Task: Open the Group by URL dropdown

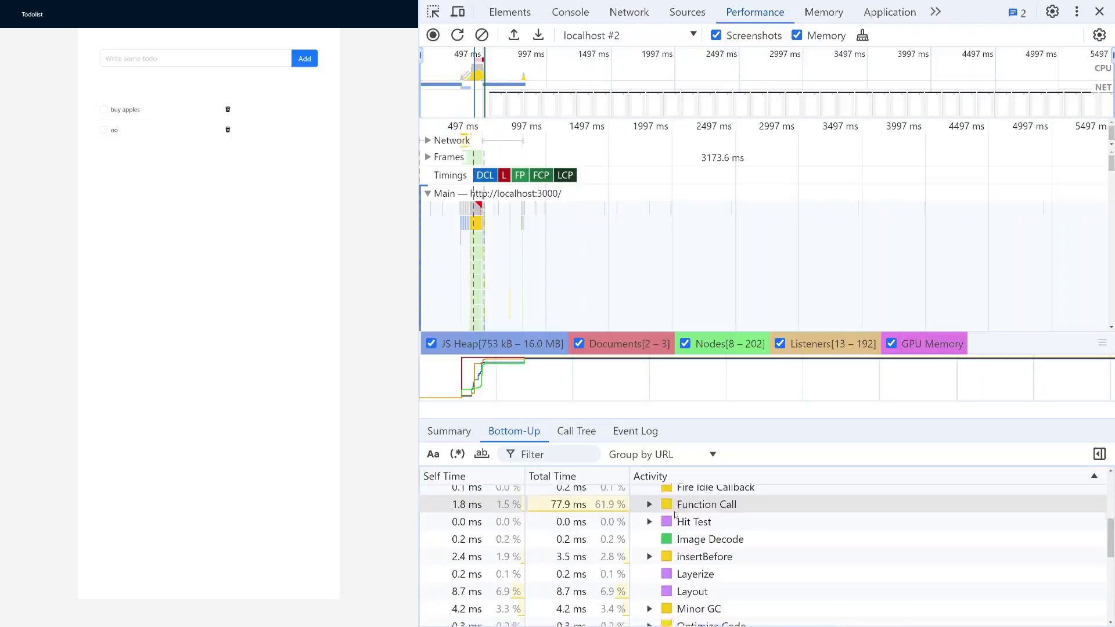Action: click(x=662, y=454)
